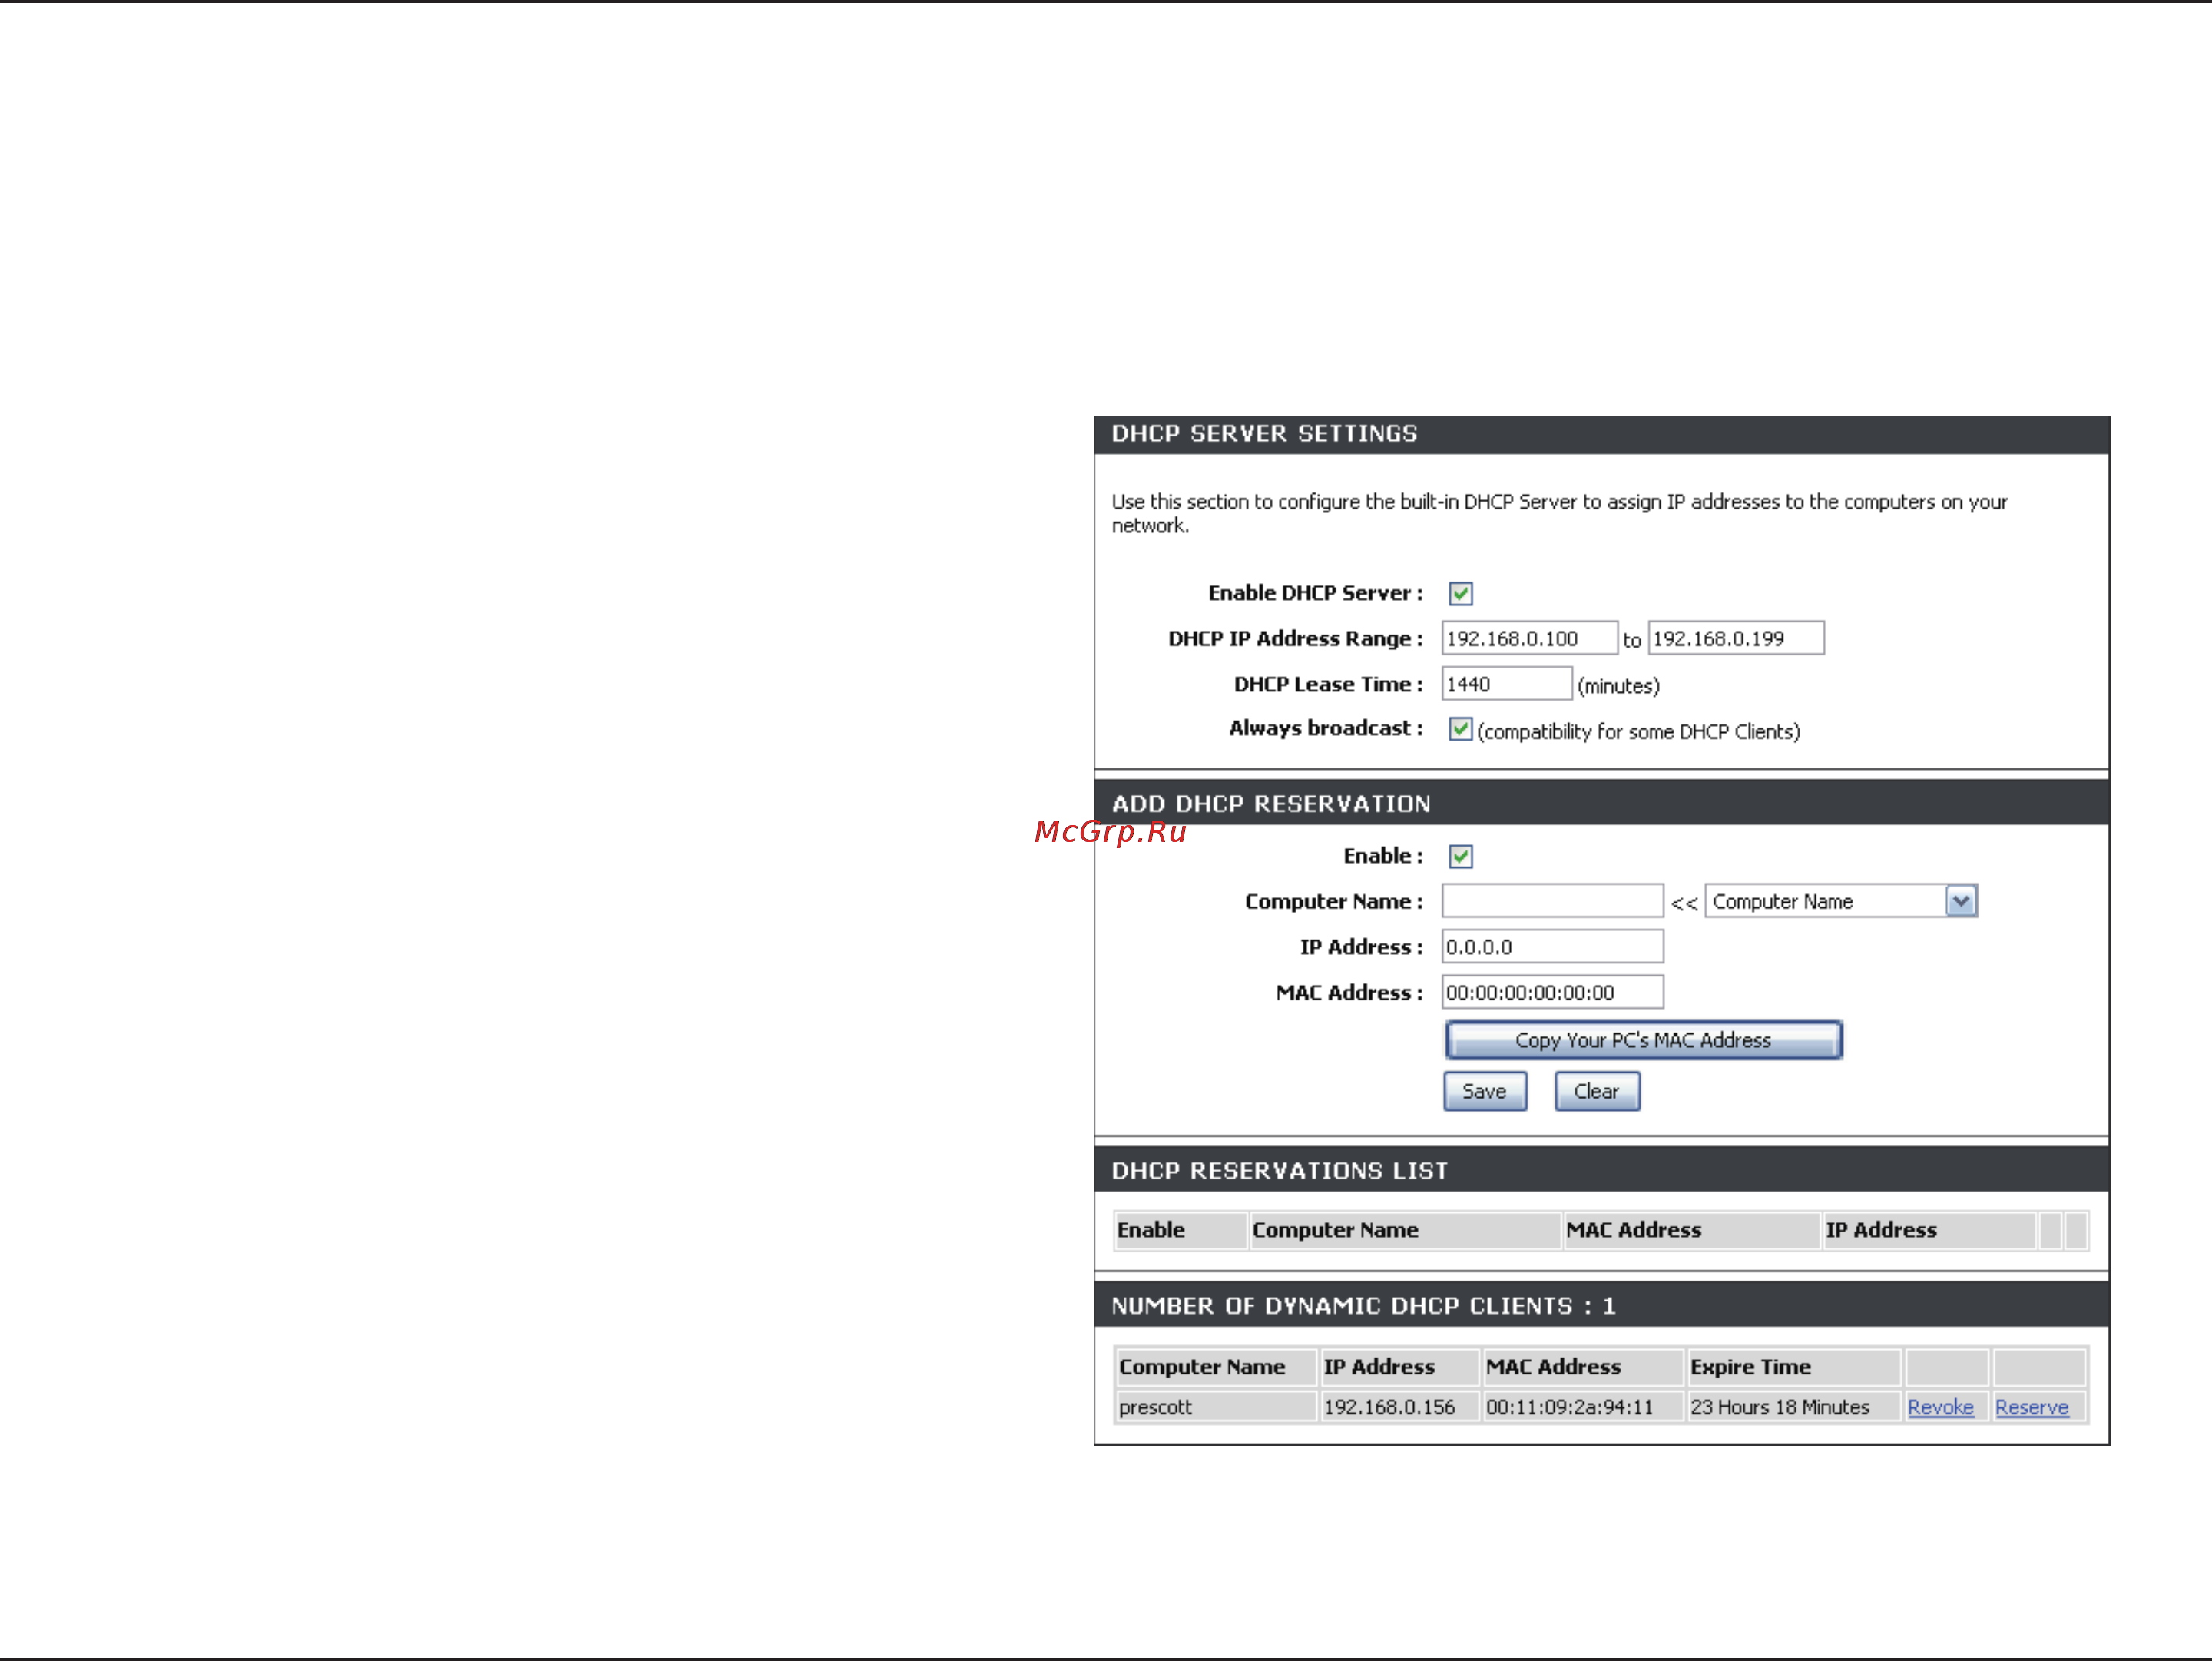Image resolution: width=2212 pixels, height=1661 pixels.
Task: Clear the DHCP reservation form
Action: pyautogui.click(x=1597, y=1091)
